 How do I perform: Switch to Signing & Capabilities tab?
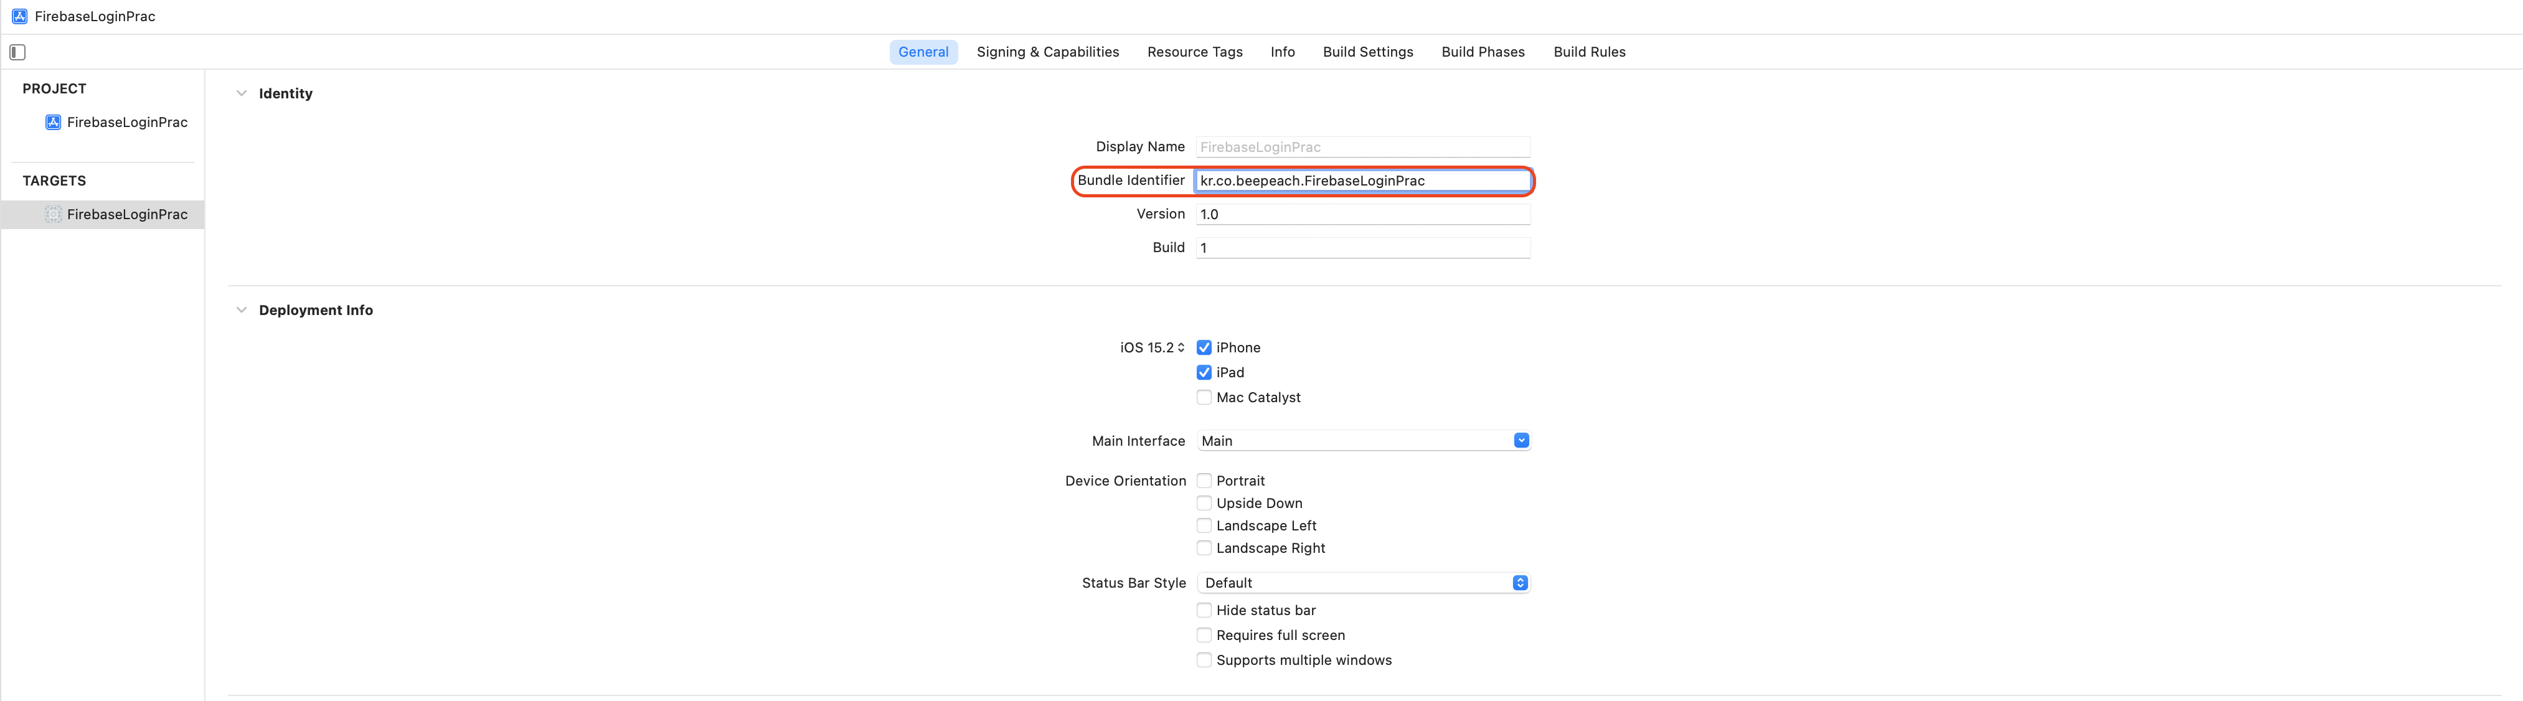point(1047,52)
